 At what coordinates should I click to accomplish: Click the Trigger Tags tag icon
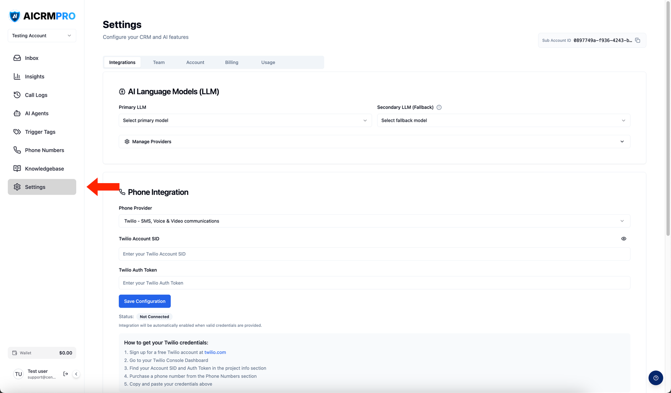tap(17, 132)
